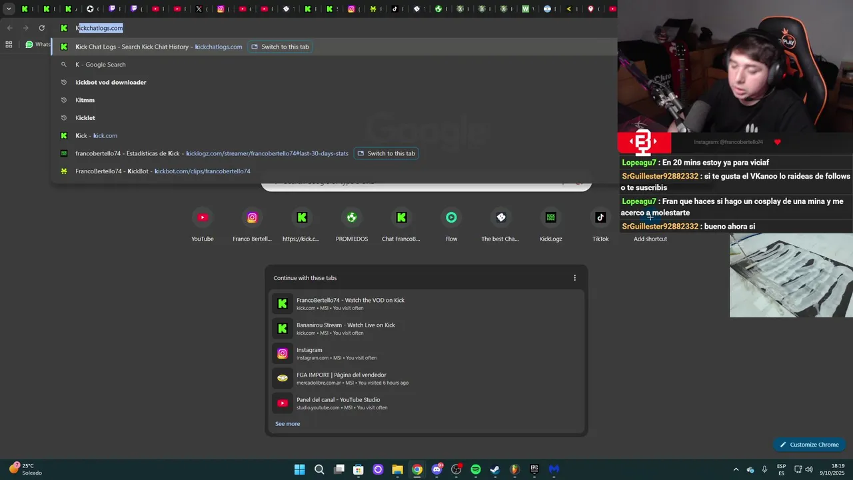The width and height of the screenshot is (853, 480).
Task: Open the TikTok shortcut tile
Action: point(600,225)
